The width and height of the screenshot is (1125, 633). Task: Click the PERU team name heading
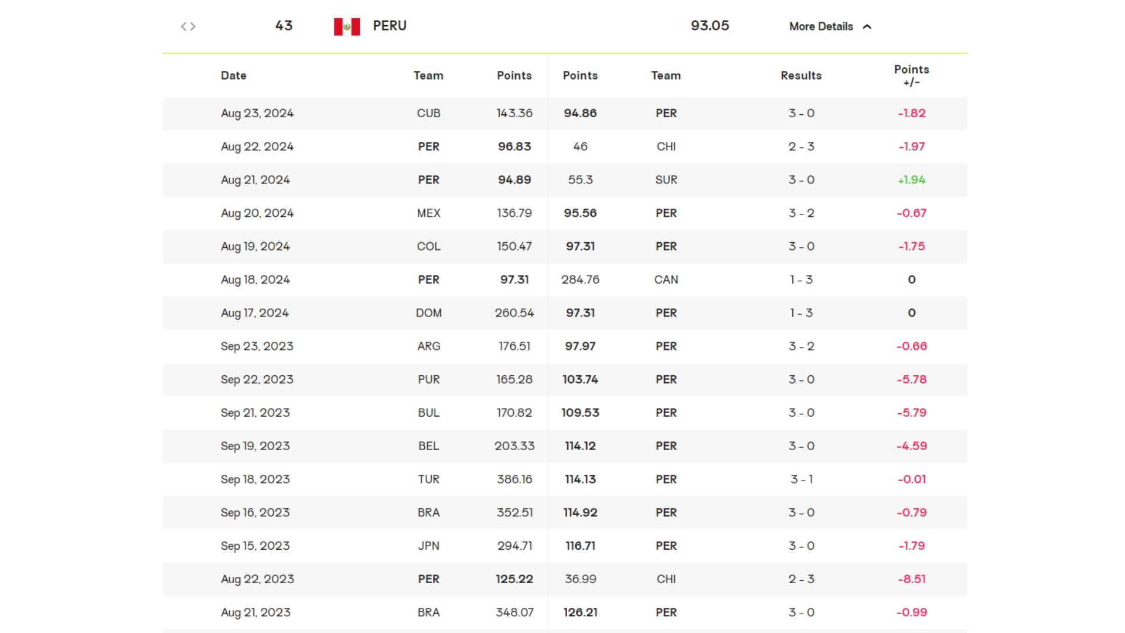click(x=390, y=26)
